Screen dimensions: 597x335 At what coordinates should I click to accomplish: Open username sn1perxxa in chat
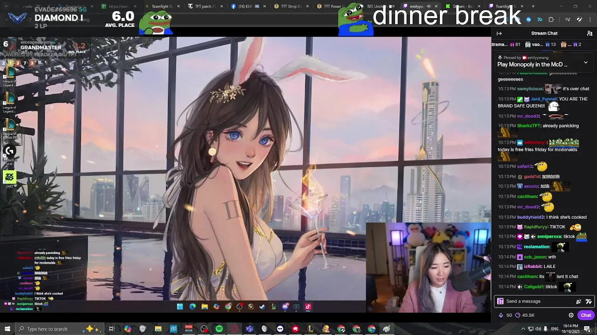click(548, 237)
